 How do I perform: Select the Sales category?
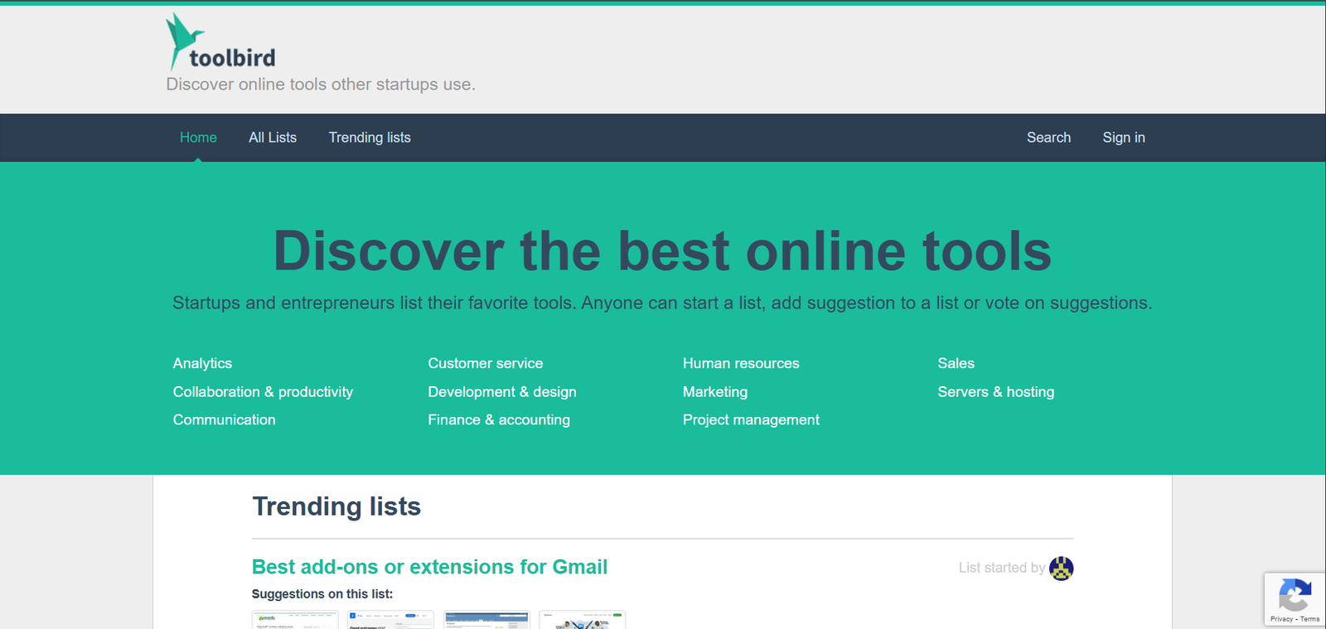(956, 363)
